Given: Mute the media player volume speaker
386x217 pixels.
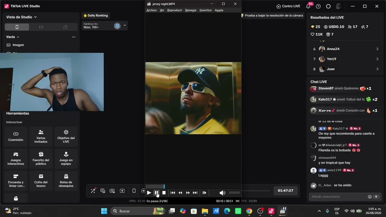Looking at the screenshot, I should click(x=222, y=193).
